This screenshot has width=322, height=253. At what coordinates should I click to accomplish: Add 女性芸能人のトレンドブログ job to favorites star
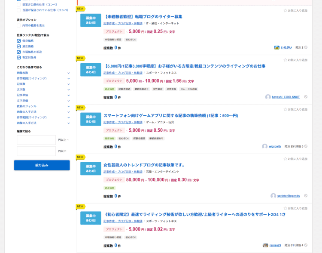285,159
